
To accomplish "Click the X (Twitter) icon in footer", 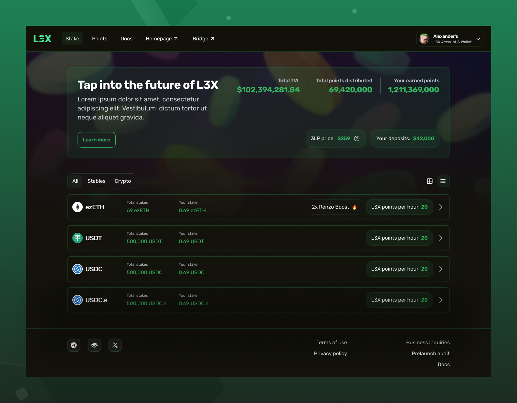I will coord(115,345).
